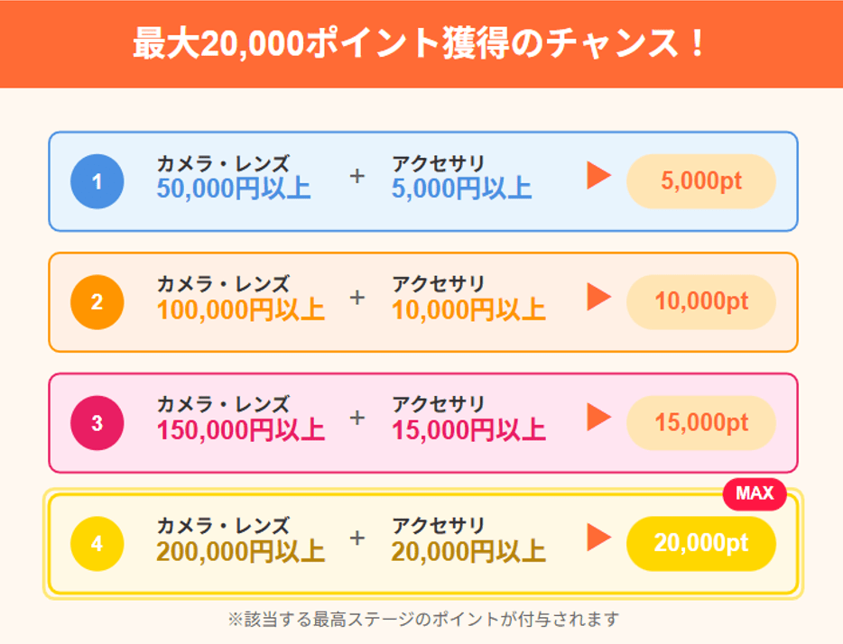Click the arrow icon before 15,000pt
Viewport: 843px width, 644px height.
click(598, 417)
